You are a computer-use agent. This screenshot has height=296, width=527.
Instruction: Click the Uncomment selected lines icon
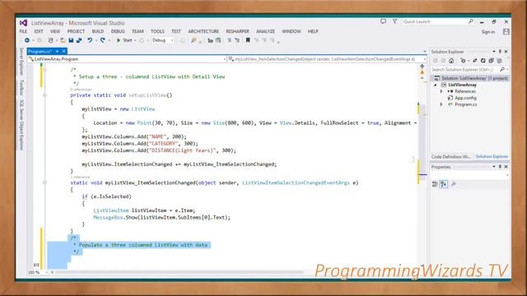click(x=237, y=40)
